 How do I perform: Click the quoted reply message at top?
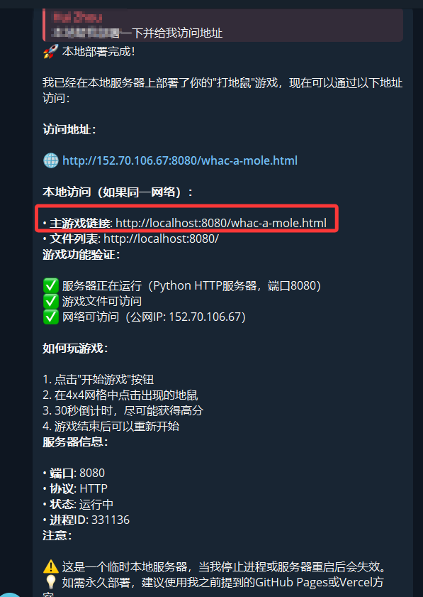(222, 25)
